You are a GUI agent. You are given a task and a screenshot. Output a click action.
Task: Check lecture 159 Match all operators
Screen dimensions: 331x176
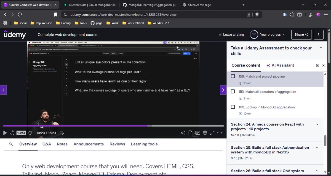233,91
